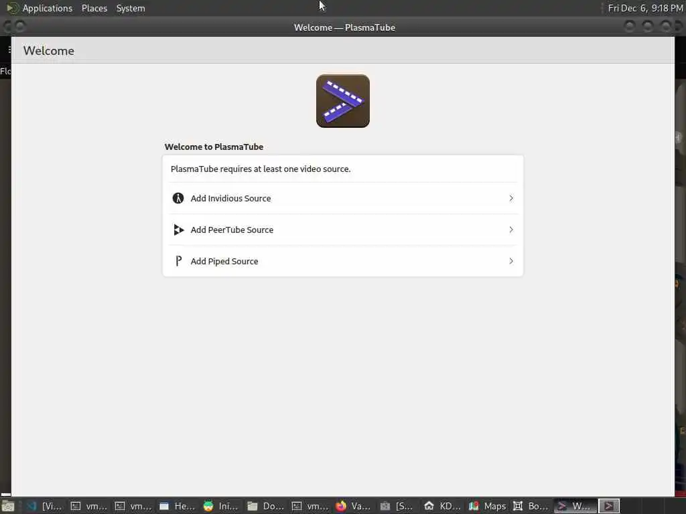Screen dimensions: 686x514
Task: Click the clock showing Fri Dec 6
Action: pos(645,8)
